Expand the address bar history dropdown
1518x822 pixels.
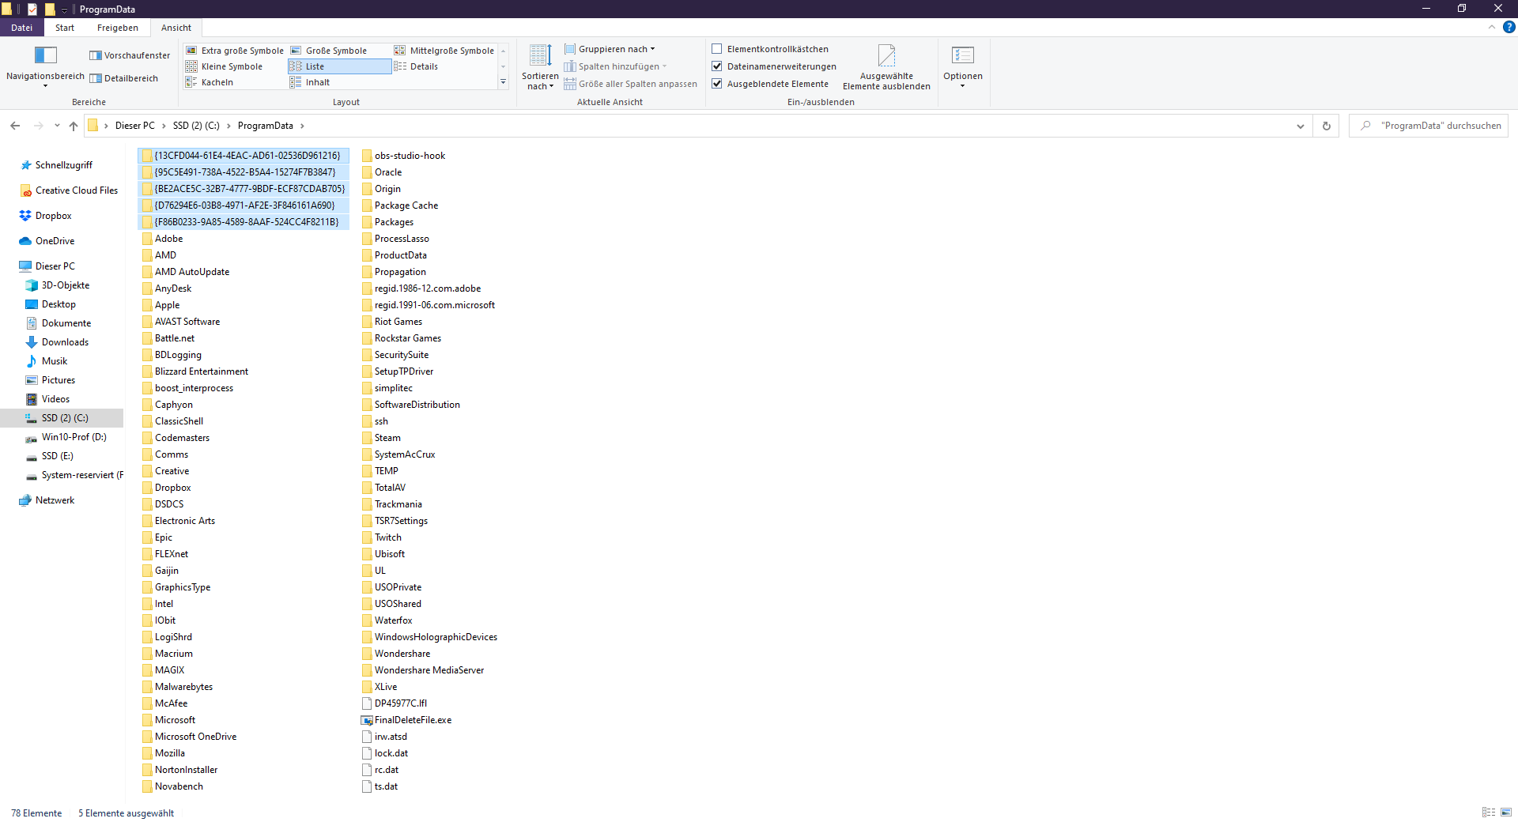(1301, 126)
